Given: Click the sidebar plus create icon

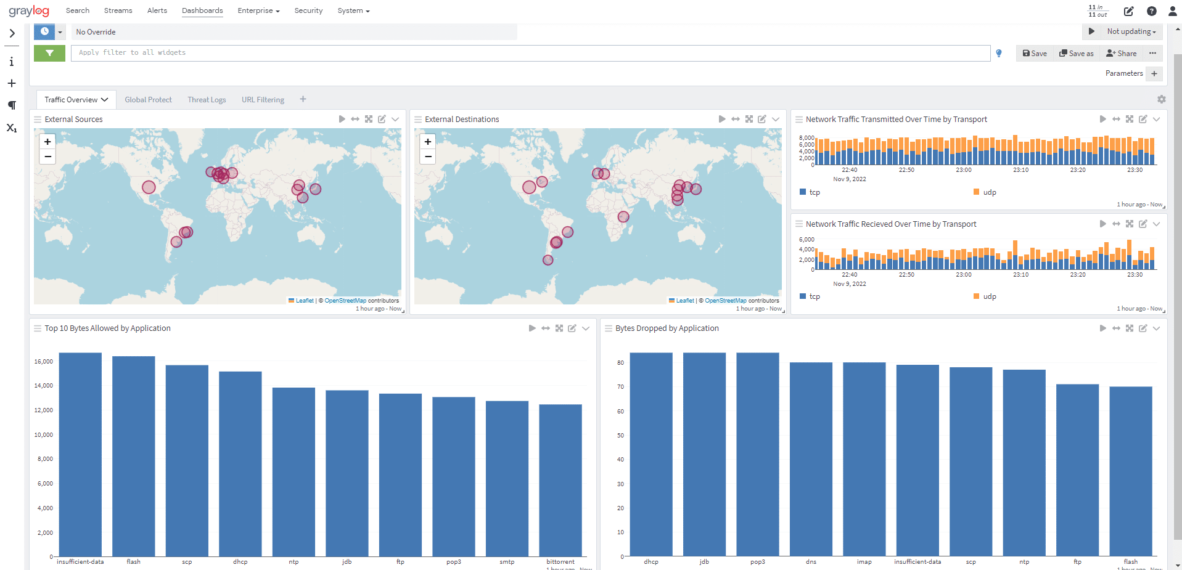Looking at the screenshot, I should [12, 83].
